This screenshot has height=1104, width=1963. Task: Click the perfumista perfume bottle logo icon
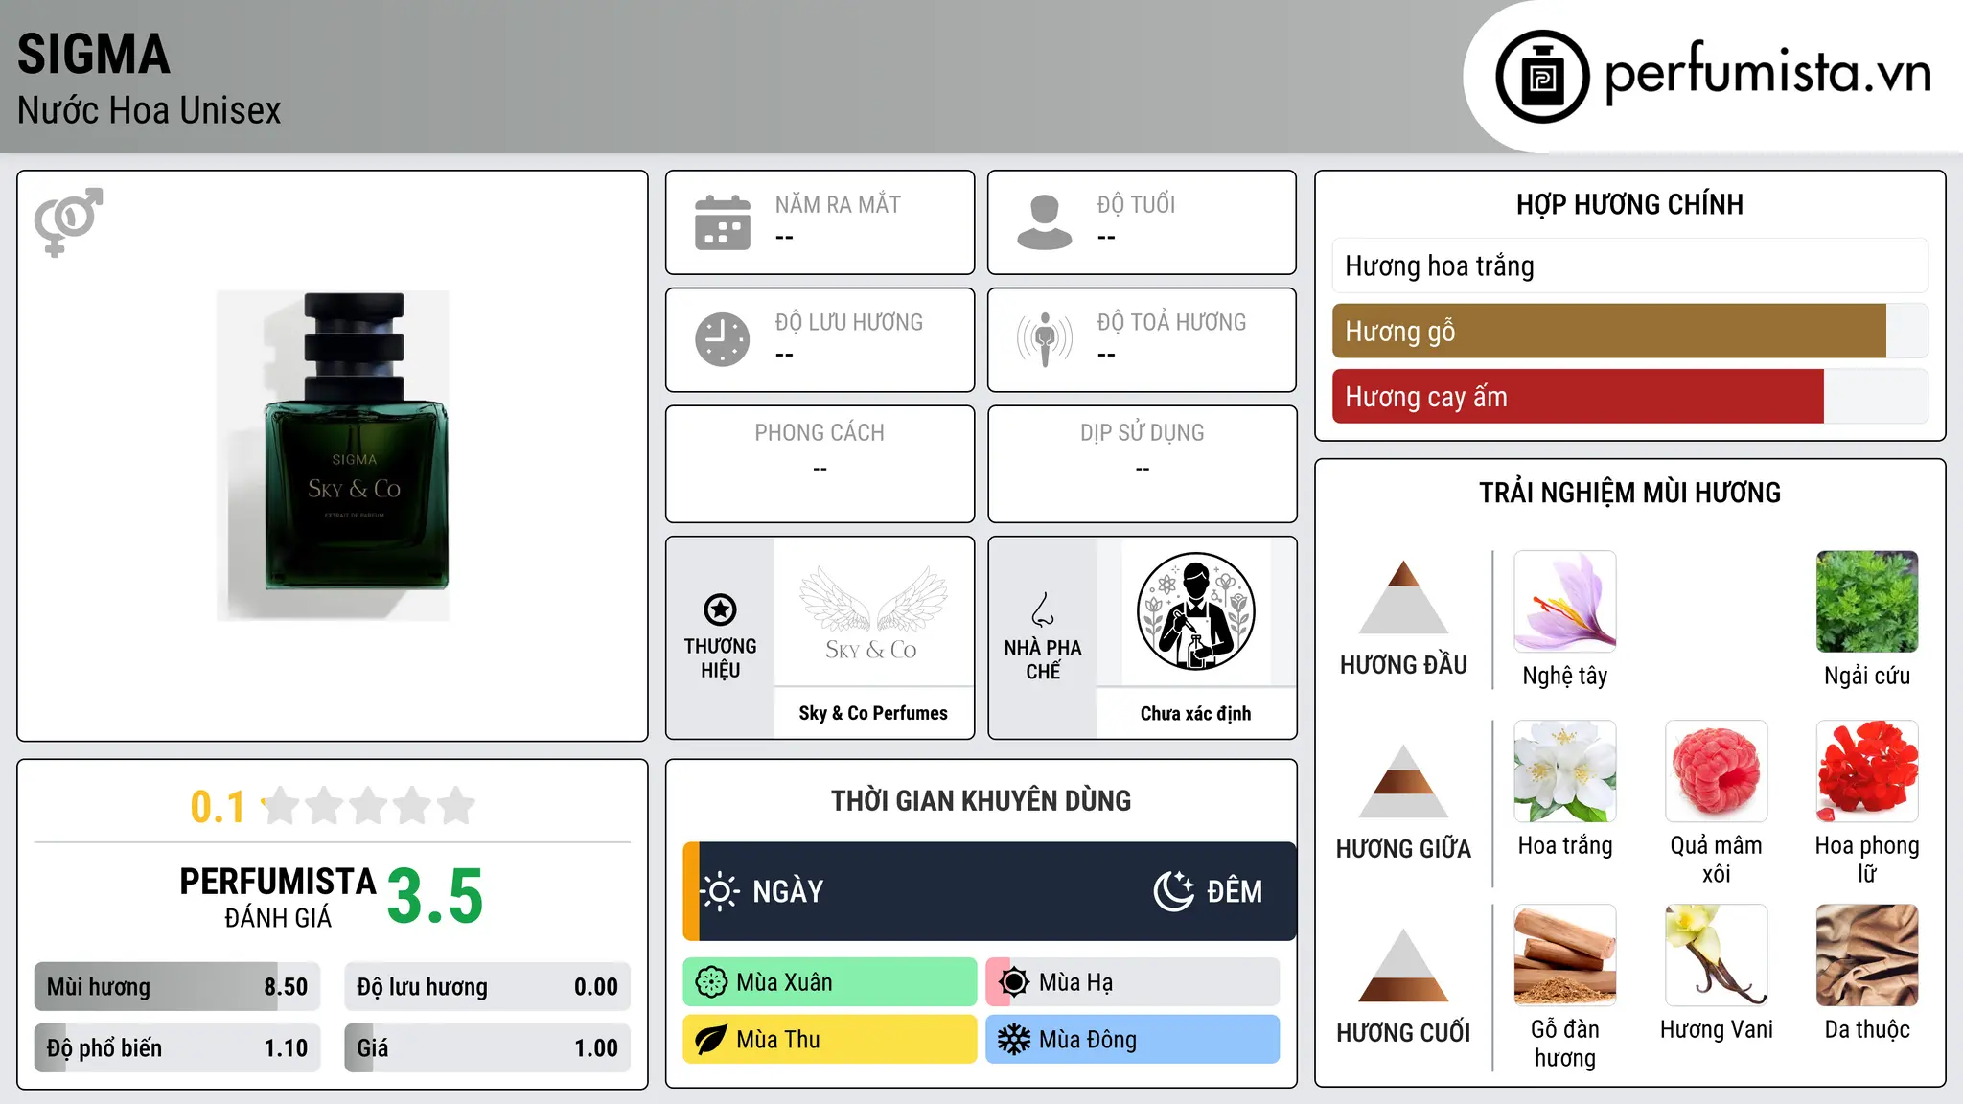[x=1542, y=77]
